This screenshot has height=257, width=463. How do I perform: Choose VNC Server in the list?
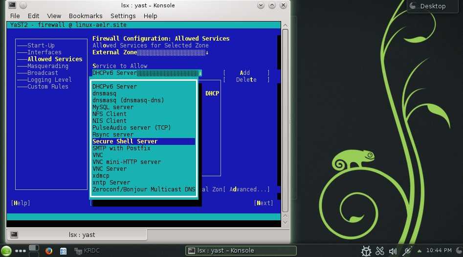point(144,168)
